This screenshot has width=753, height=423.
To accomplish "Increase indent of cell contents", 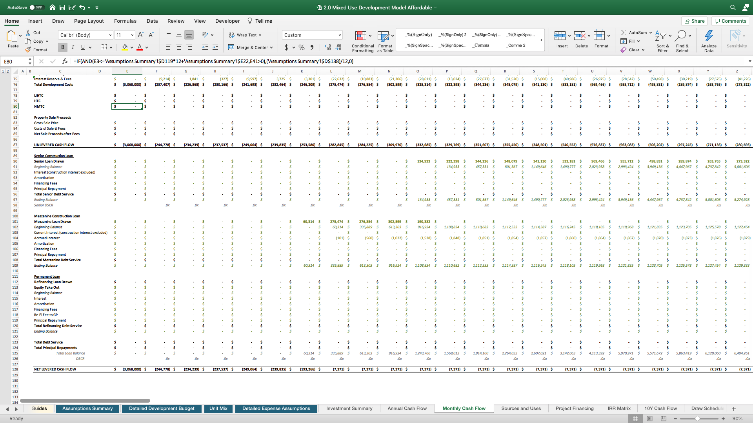I will point(215,47).
